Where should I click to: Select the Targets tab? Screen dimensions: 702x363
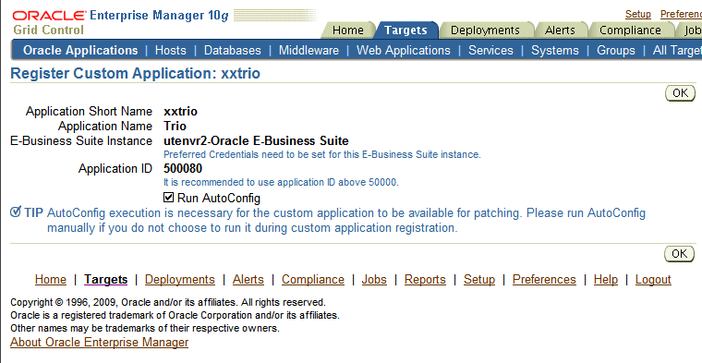pyautogui.click(x=405, y=30)
